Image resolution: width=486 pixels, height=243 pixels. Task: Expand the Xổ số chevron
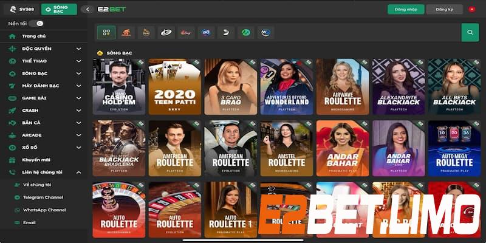coord(79,148)
